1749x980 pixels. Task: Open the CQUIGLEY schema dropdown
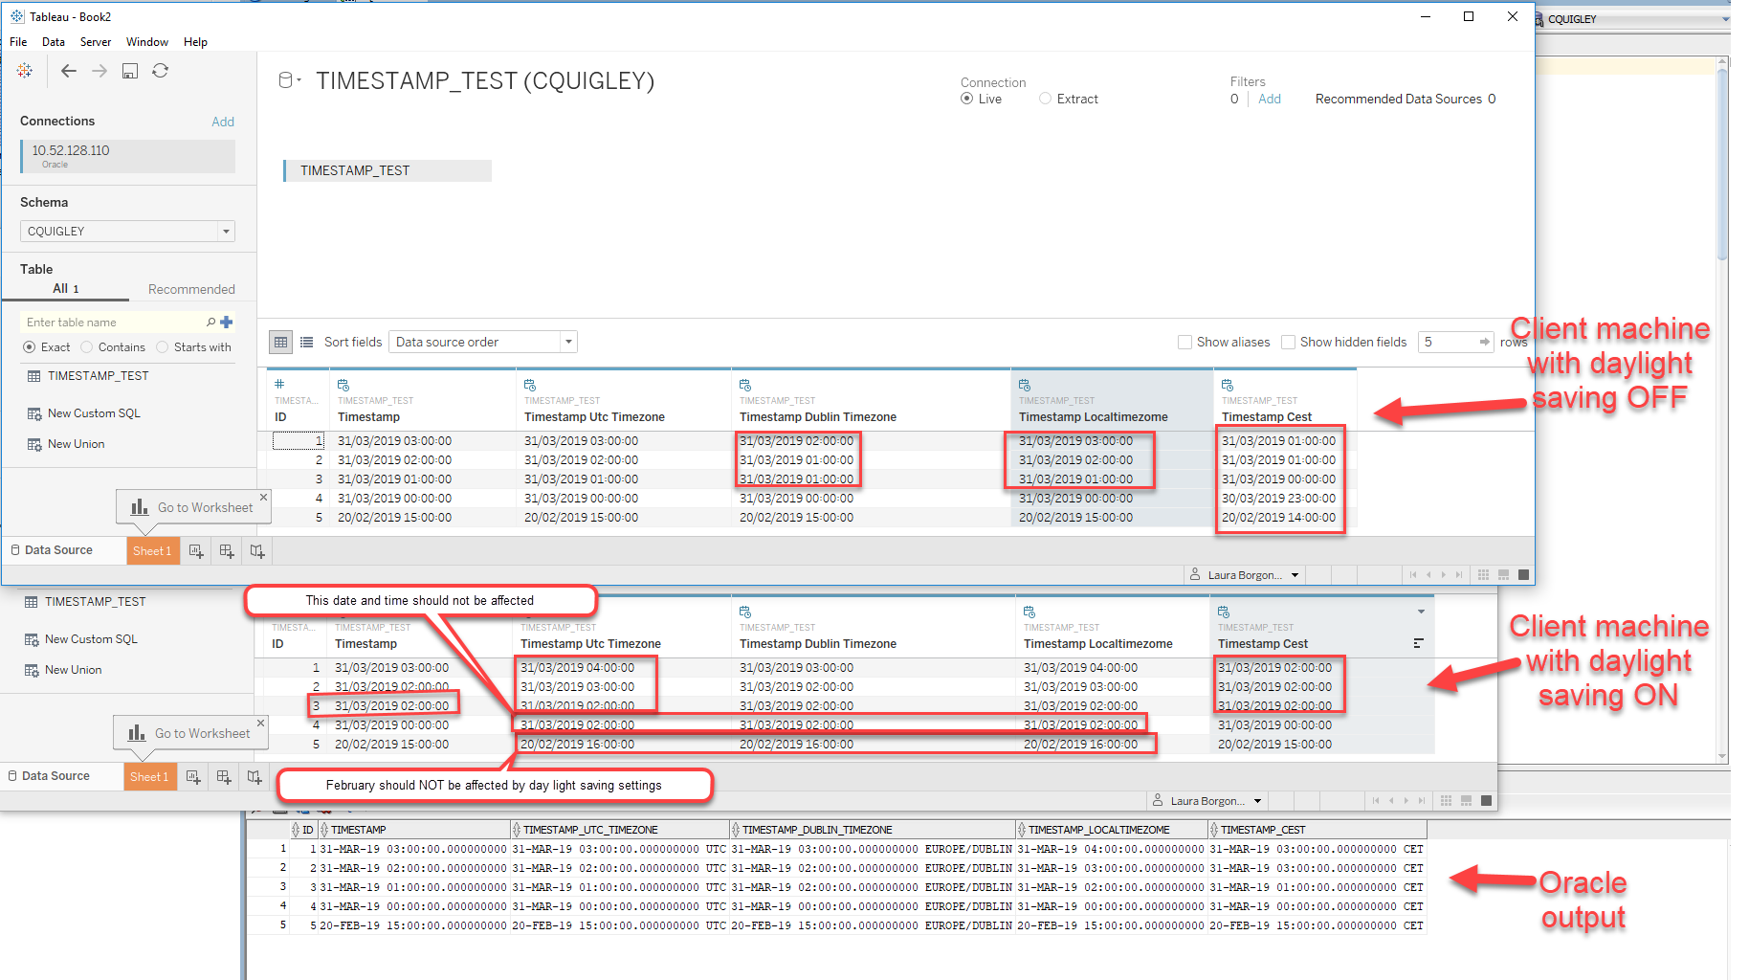point(127,232)
